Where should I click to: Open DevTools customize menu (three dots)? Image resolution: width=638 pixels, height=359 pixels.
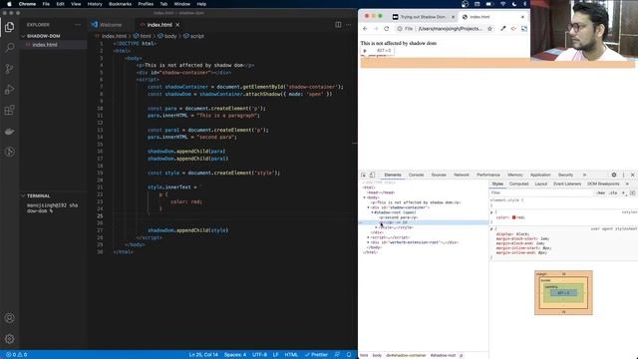(x=623, y=175)
